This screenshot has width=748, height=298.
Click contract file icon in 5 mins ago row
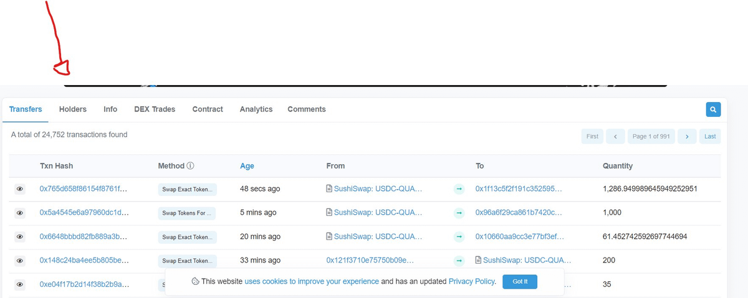pyautogui.click(x=329, y=213)
